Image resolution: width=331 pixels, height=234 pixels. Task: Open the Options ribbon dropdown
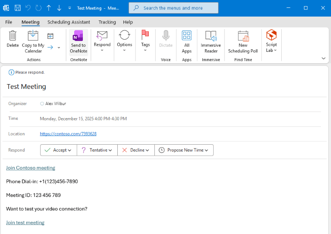pos(125,41)
